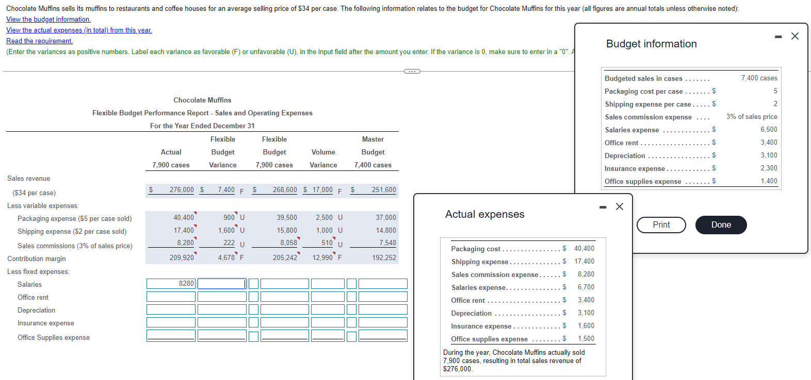Click the Salaries expense 6,700 value in Actual expenses

[x=586, y=287]
